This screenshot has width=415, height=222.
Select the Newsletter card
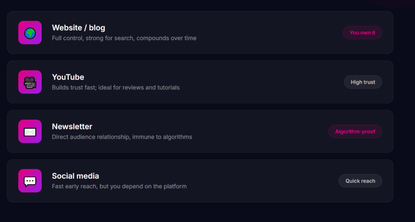coord(200,131)
